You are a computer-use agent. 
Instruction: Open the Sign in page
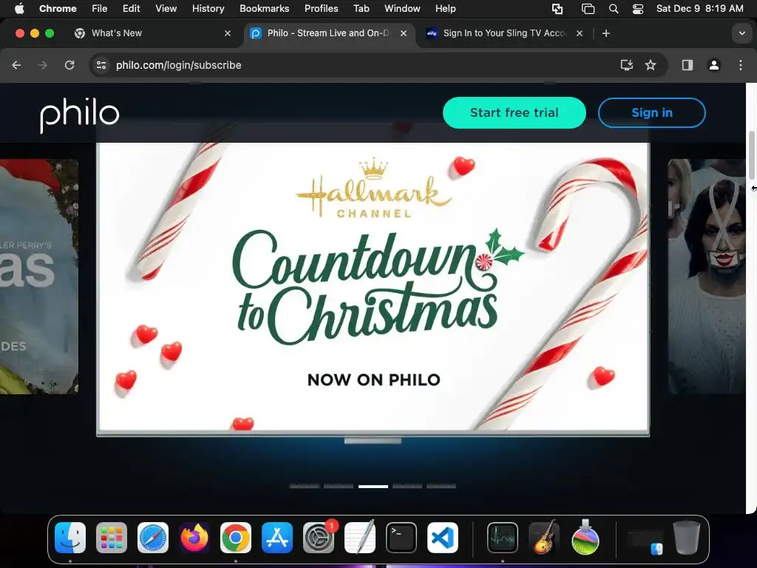click(x=652, y=112)
